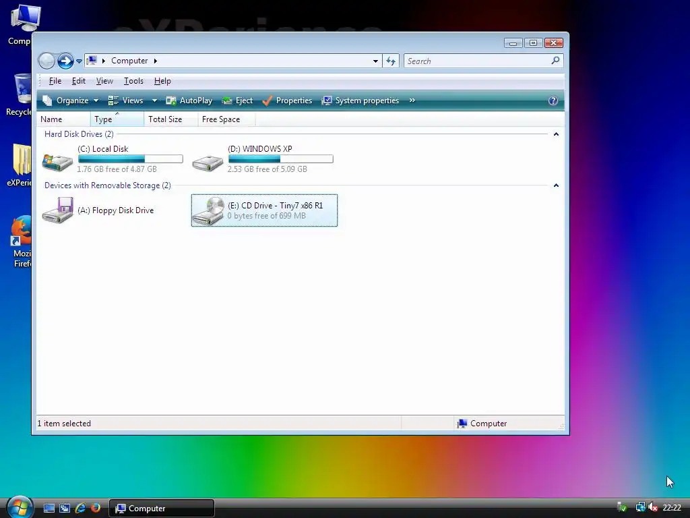Click '0 bytes free of 699 MB' text

click(266, 216)
